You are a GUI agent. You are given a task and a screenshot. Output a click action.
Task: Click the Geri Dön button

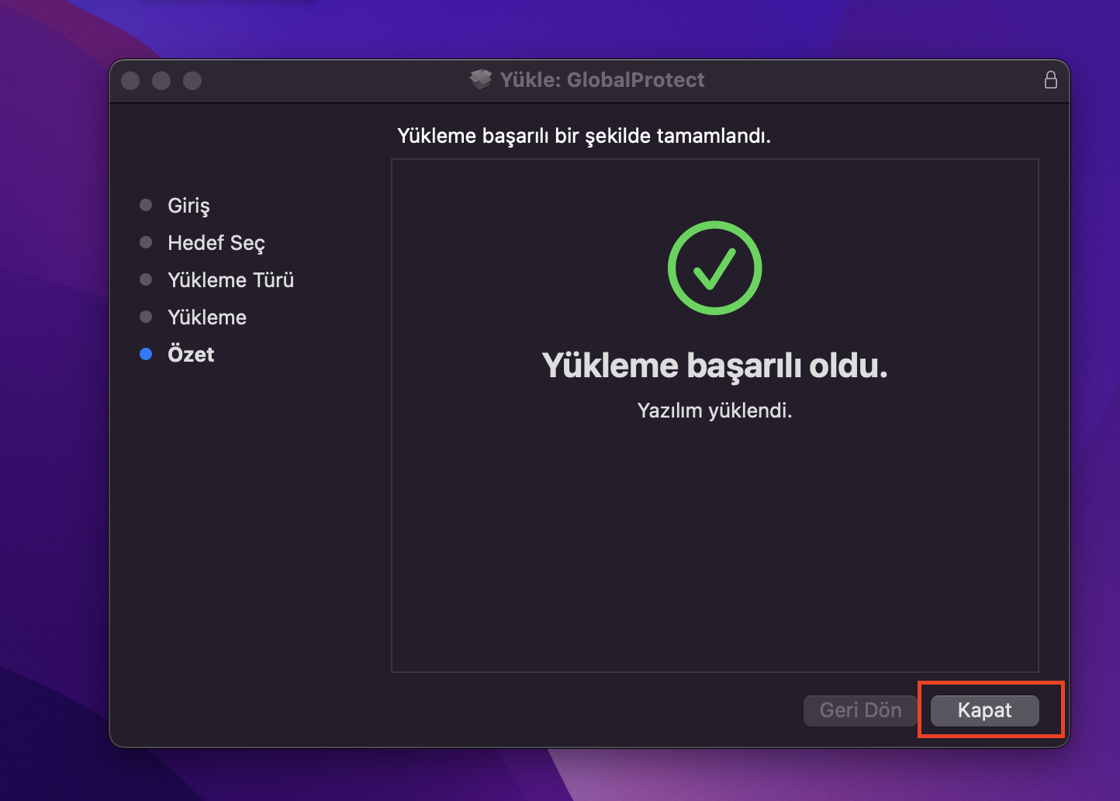tap(860, 710)
